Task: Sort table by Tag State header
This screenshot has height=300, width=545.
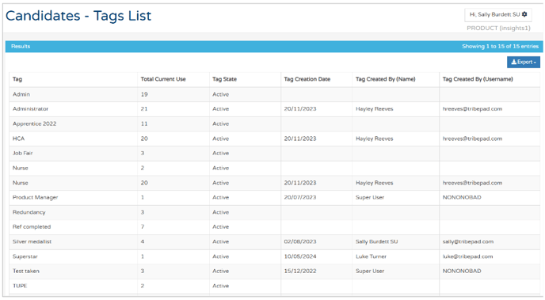Action: point(224,79)
